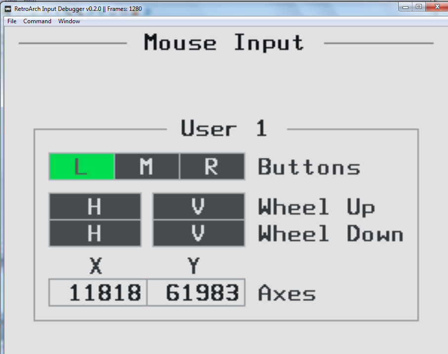Viewport: 448px width, 354px height.
Task: Click the User 1 group label
Action: pos(224,129)
